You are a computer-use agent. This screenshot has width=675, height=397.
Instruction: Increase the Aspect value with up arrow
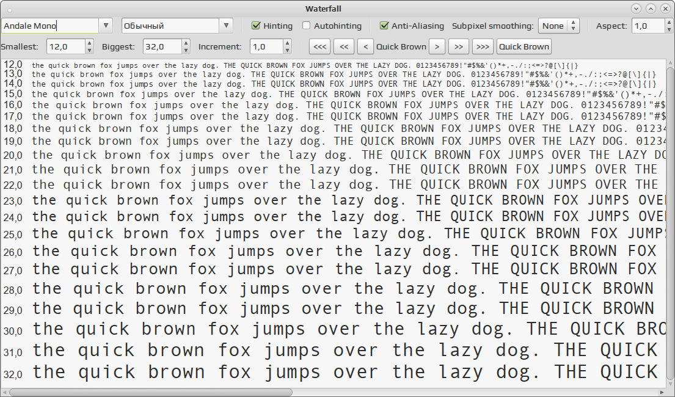click(669, 23)
